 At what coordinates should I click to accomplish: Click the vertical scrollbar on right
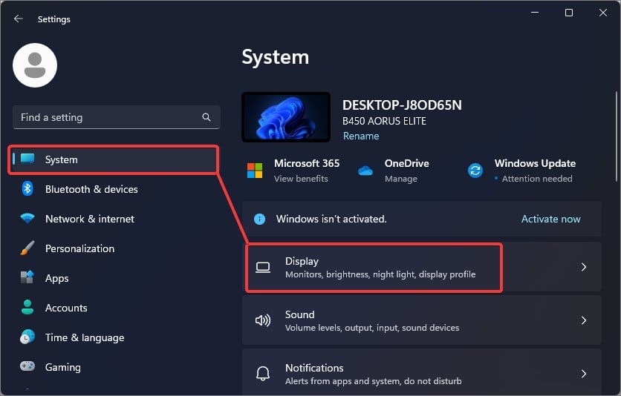[617, 136]
